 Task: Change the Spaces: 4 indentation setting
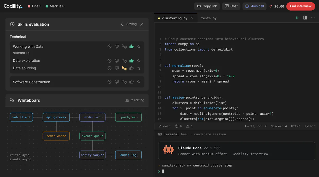point(279,126)
